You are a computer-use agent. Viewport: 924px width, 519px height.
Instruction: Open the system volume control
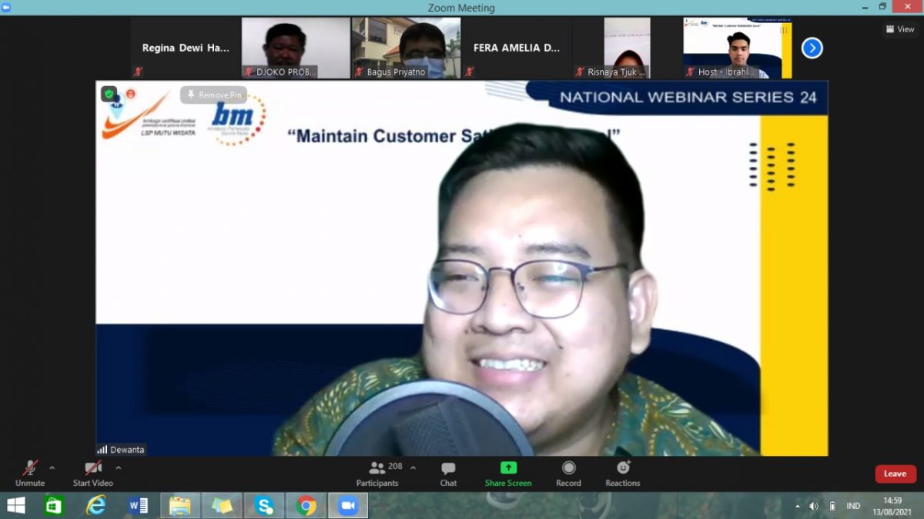click(x=814, y=506)
